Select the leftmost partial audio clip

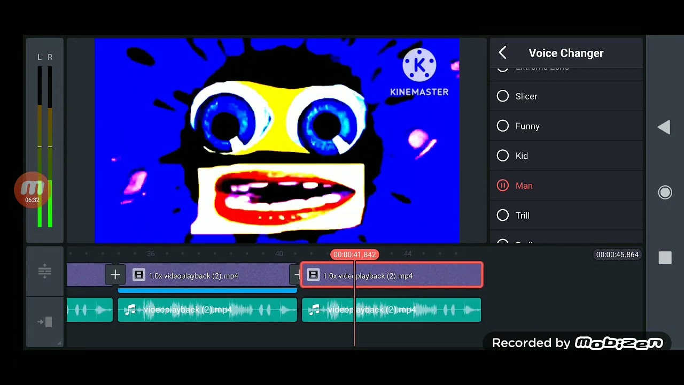[90, 310]
